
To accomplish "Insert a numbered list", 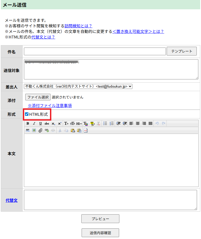I will pyautogui.click(x=112, y=123).
